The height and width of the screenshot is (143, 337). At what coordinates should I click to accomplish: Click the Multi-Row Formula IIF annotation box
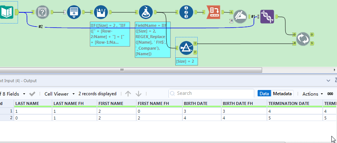(x=110, y=34)
